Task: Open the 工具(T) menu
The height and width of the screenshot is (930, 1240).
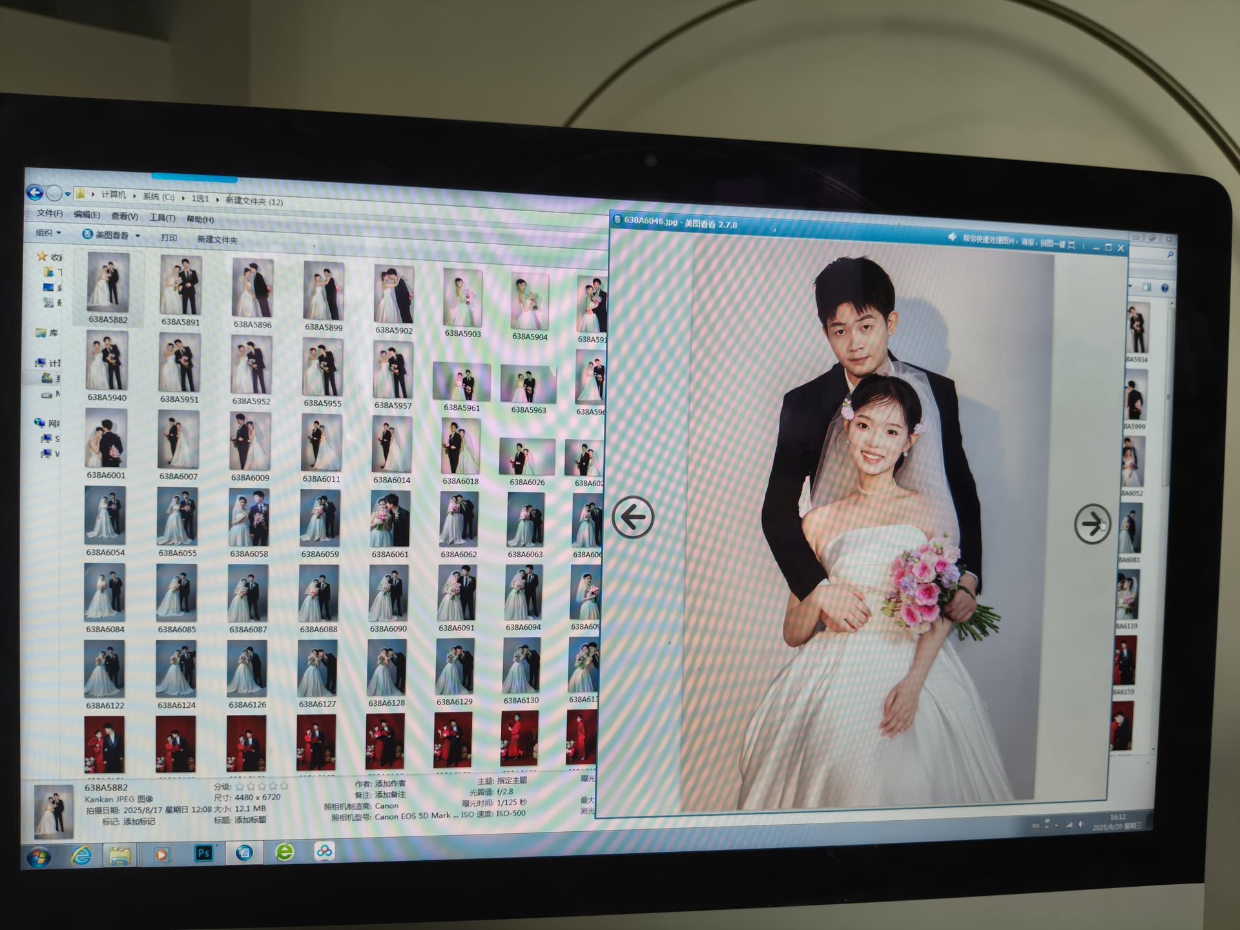Action: coord(162,218)
